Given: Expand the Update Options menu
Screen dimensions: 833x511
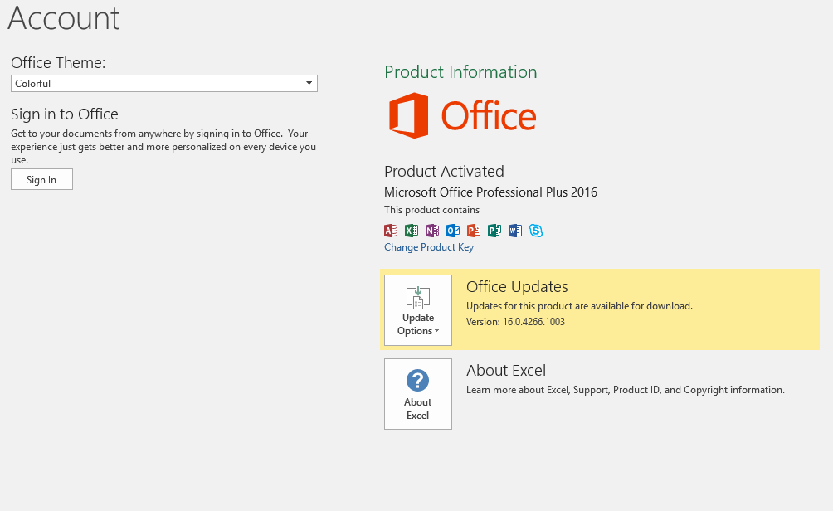Looking at the screenshot, I should (x=418, y=310).
